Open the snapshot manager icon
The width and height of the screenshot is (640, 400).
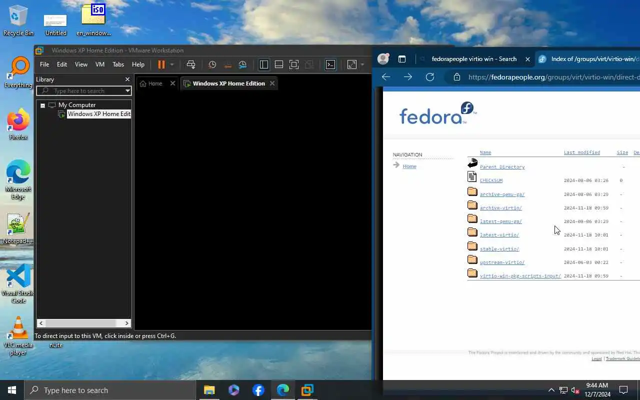(x=242, y=64)
